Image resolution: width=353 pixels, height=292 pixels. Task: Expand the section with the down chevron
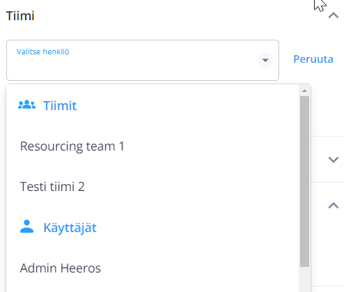click(334, 160)
